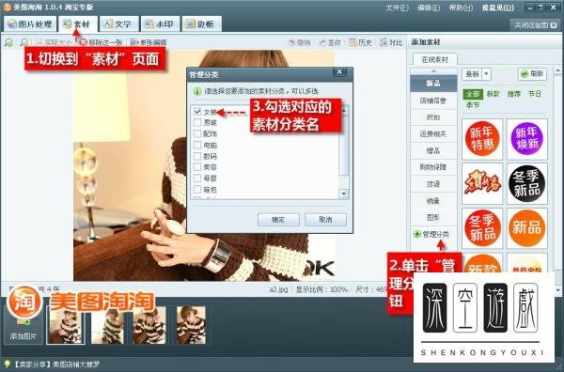Click dialog list scroll down arrow

click(x=343, y=194)
